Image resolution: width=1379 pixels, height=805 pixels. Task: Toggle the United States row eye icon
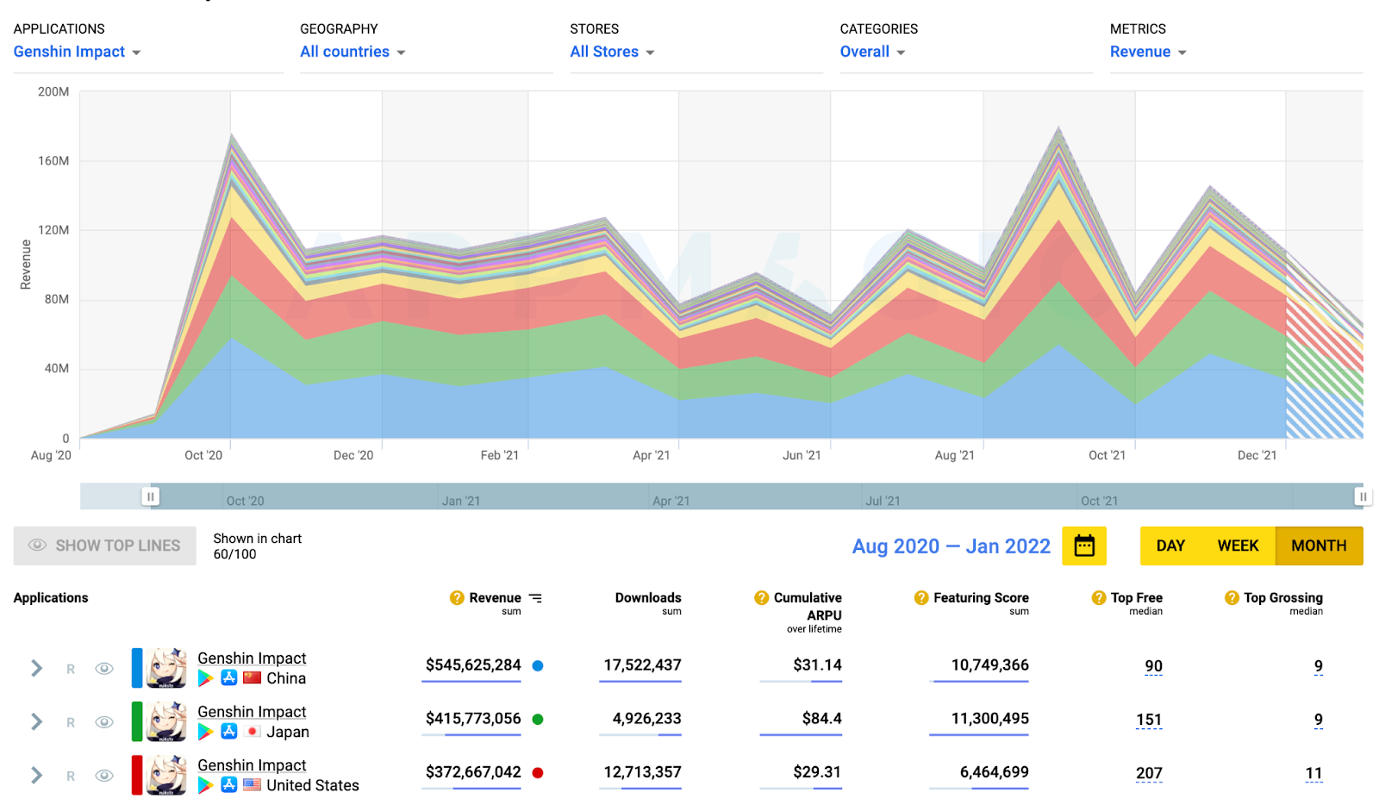(104, 776)
